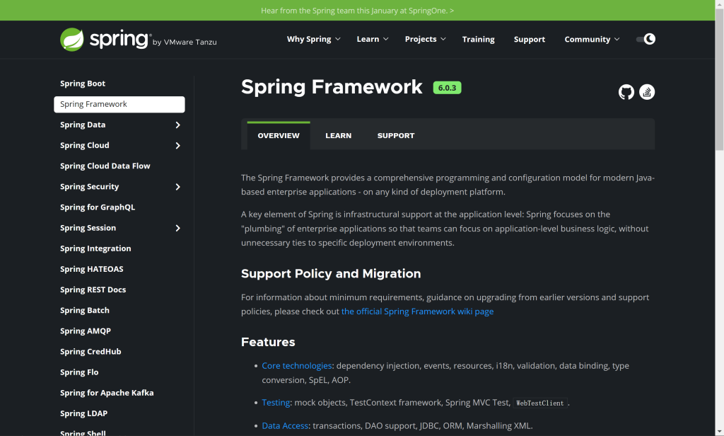Open Spring REST Docs in sidebar
724x436 pixels.
coord(93,290)
